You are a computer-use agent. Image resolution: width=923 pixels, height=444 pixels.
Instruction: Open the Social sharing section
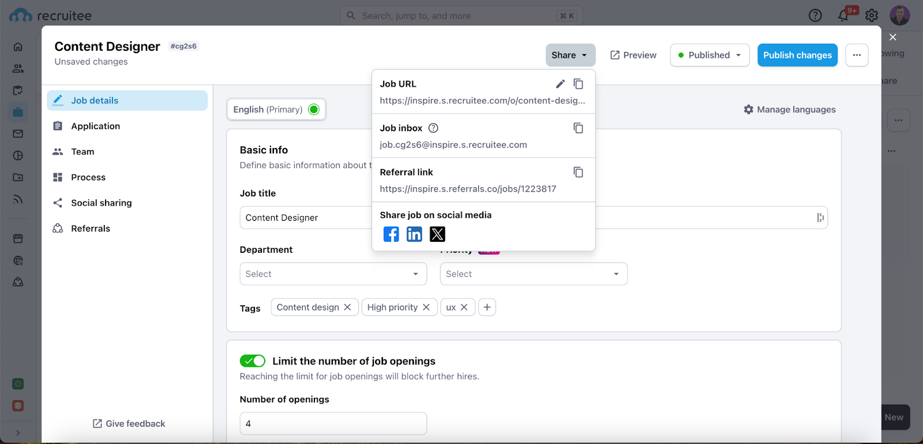coord(101,203)
